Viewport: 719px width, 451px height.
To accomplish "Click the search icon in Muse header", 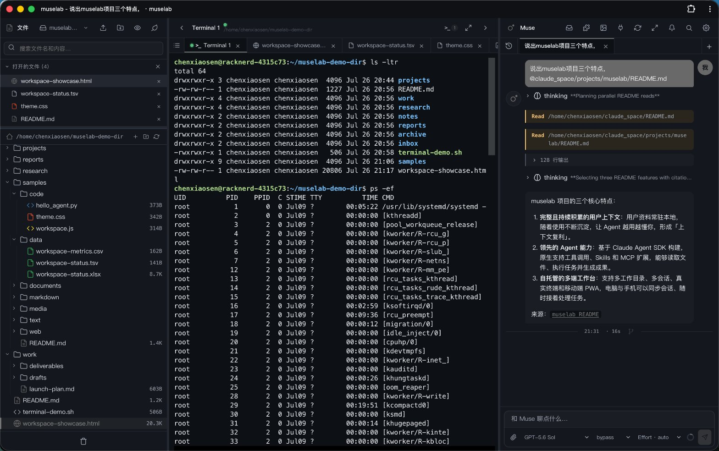I will click(x=689, y=28).
